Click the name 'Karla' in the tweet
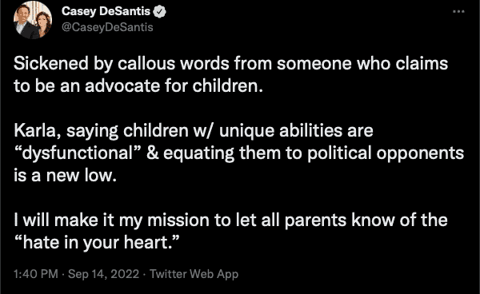Image resolution: width=480 pixels, height=294 pixels. click(x=34, y=131)
